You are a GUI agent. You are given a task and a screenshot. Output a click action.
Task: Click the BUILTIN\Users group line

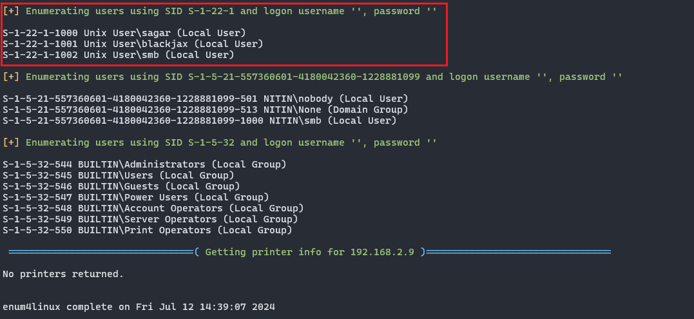[x=119, y=175]
